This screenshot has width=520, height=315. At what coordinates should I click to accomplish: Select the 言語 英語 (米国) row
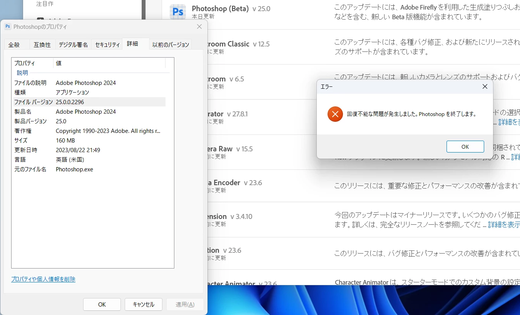(x=89, y=159)
